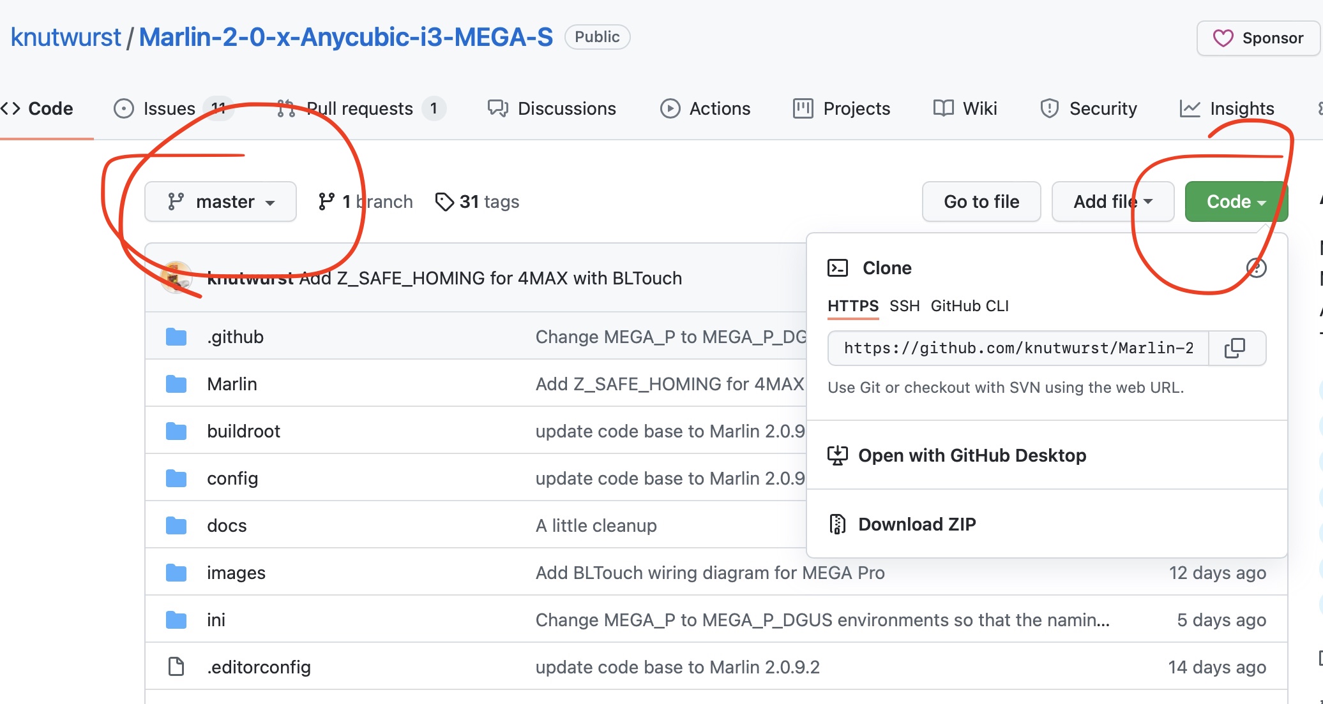
Task: Choose Download ZIP
Action: [1047, 524]
